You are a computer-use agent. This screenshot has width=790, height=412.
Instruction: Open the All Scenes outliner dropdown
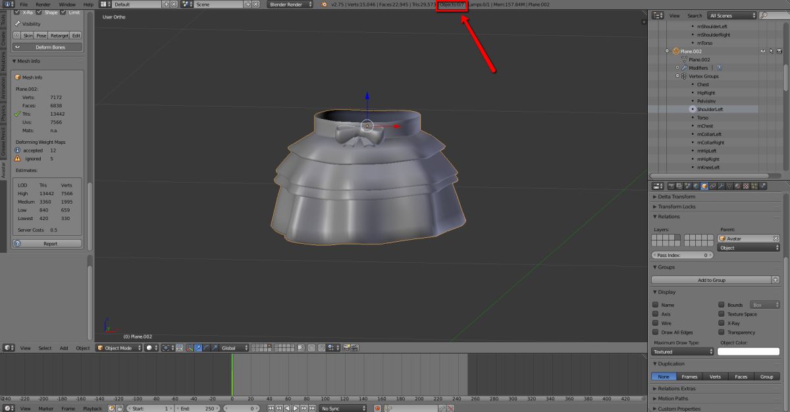(731, 15)
